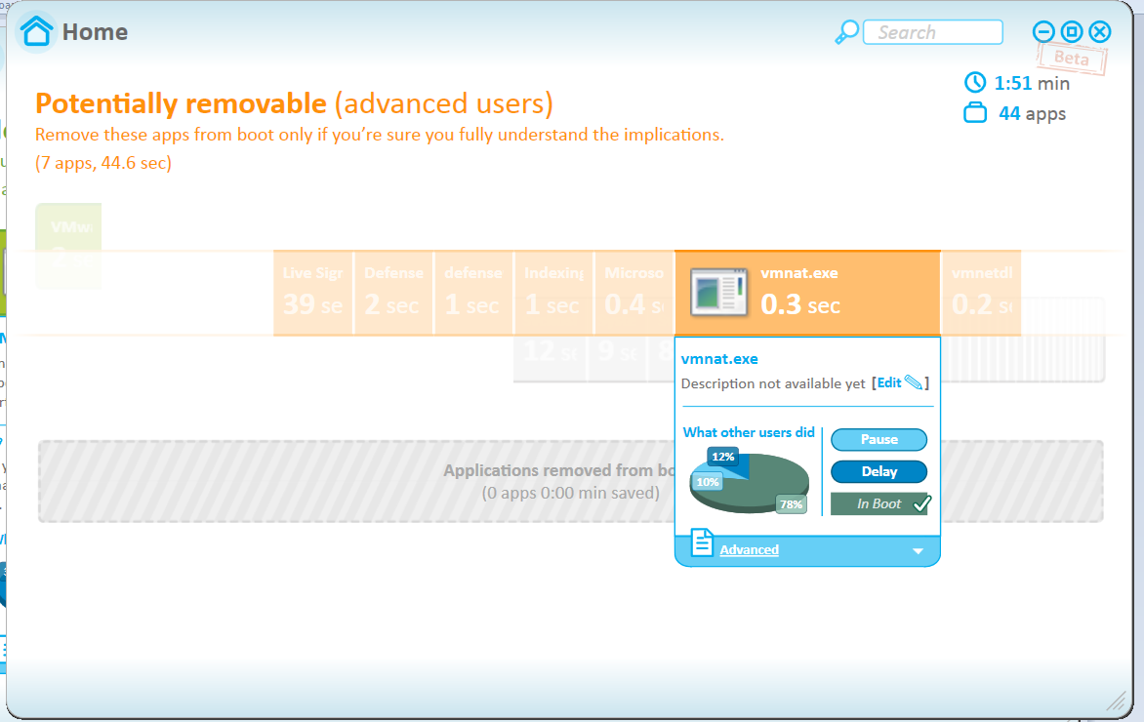Click Applications removed from boot area
Screen dimensions: 1144x722
tap(571, 481)
